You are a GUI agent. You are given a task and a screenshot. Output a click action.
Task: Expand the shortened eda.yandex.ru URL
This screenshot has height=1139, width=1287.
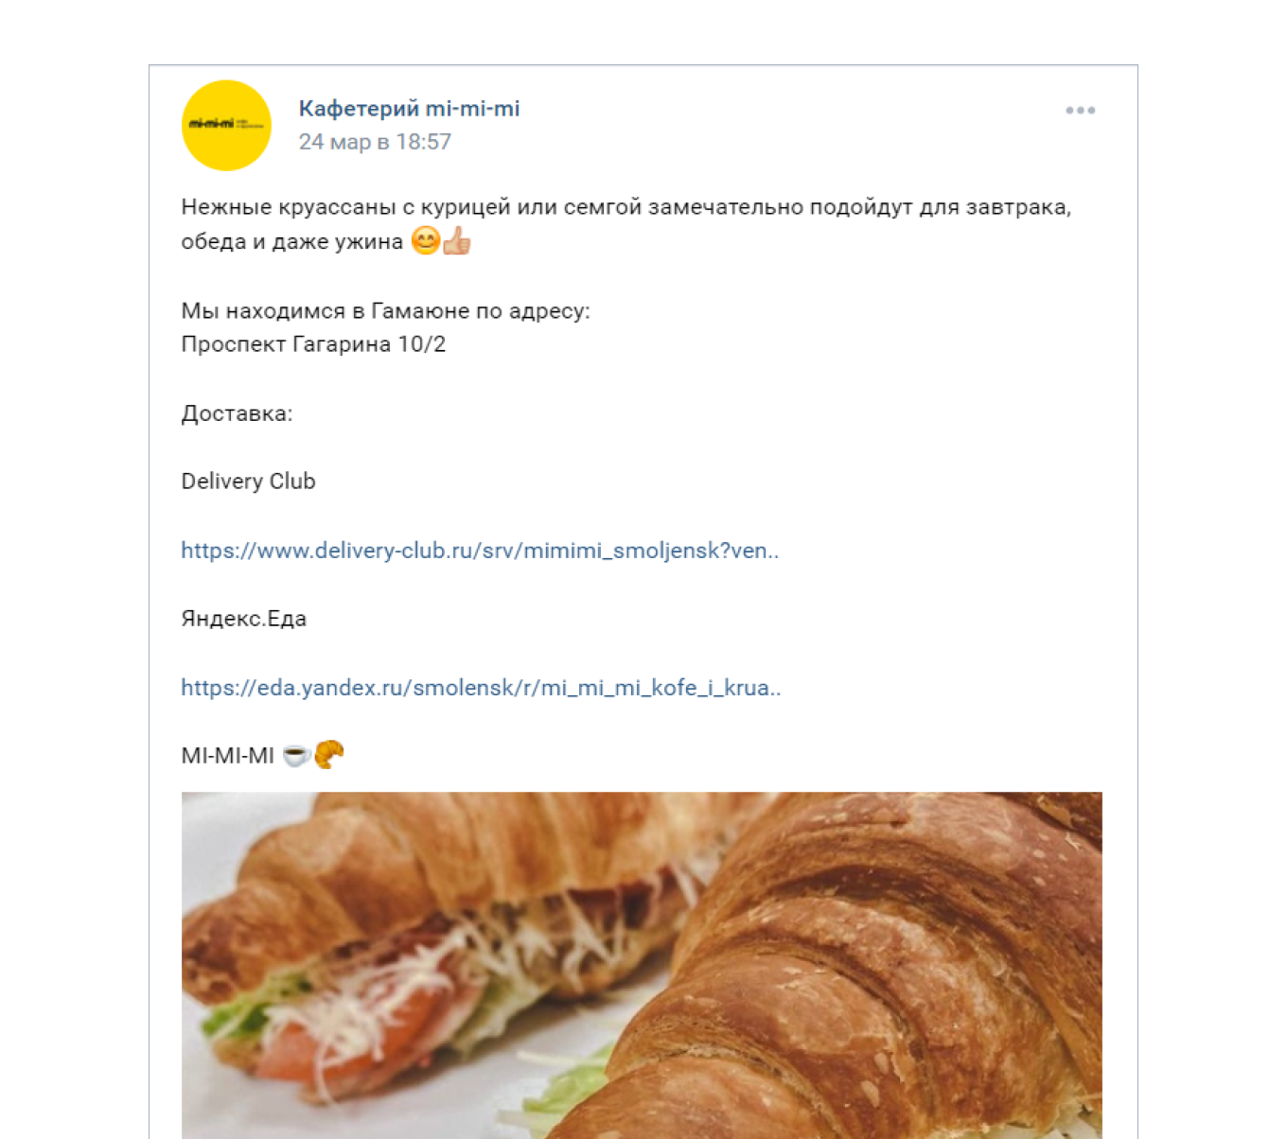pos(482,688)
